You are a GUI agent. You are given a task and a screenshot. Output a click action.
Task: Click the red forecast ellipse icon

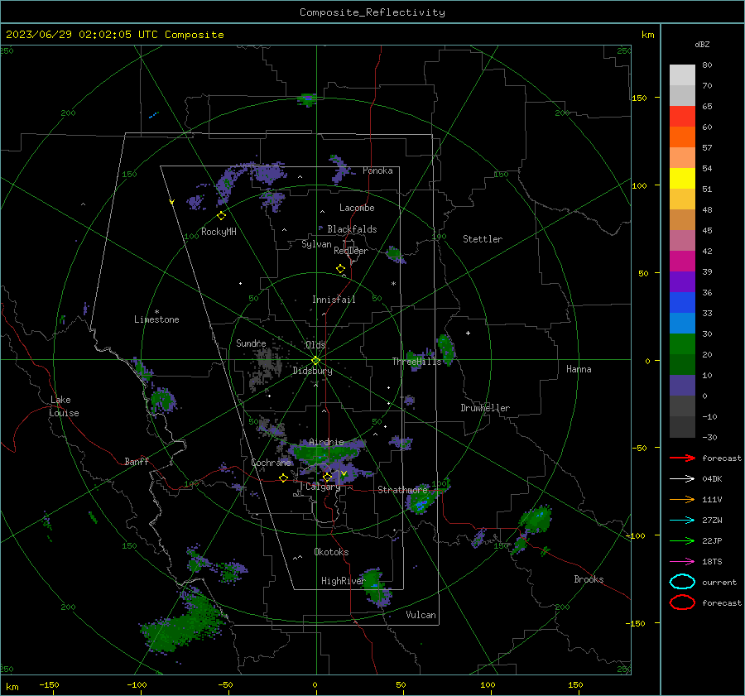682,602
